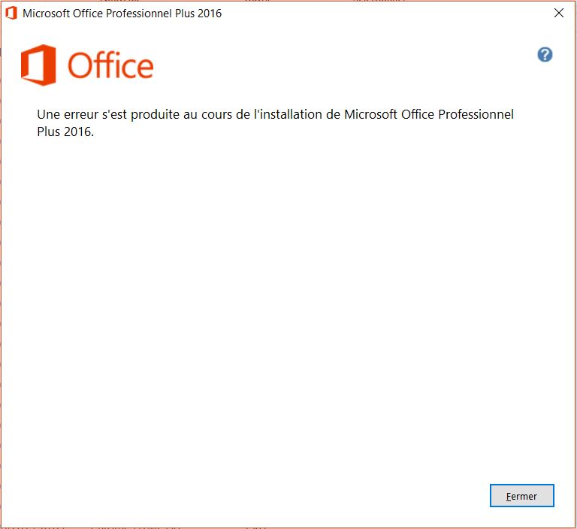Click the Fermer button

521,495
